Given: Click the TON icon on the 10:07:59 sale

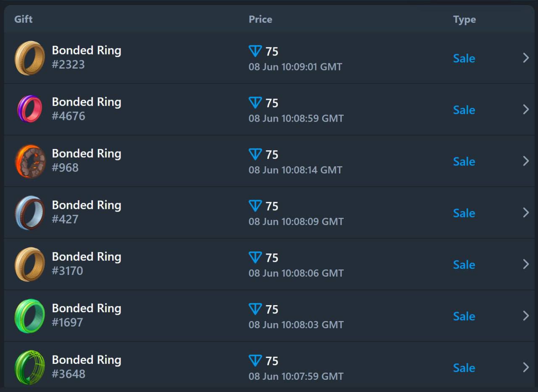Looking at the screenshot, I should click(x=255, y=361).
